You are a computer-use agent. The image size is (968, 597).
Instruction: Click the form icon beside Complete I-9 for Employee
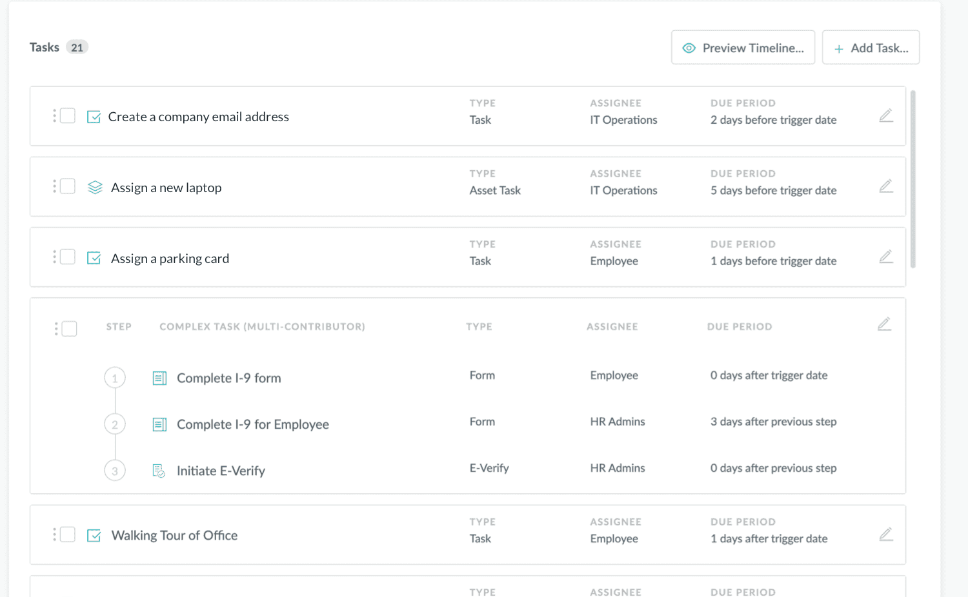click(159, 424)
